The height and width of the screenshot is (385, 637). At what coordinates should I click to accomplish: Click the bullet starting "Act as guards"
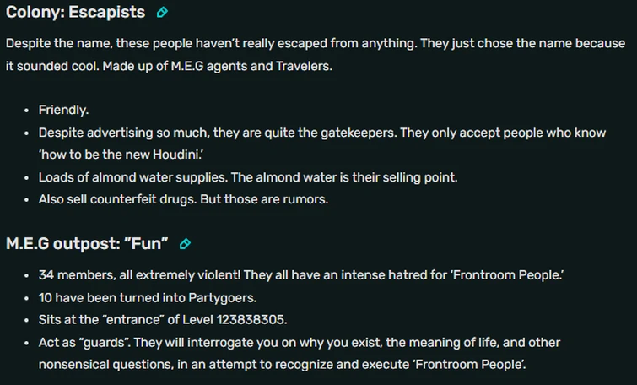pos(299,343)
